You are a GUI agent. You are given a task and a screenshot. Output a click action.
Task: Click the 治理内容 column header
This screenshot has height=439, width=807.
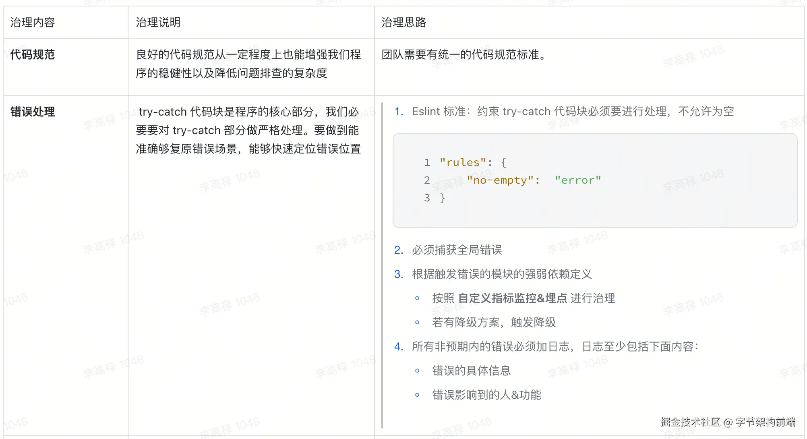tap(32, 22)
